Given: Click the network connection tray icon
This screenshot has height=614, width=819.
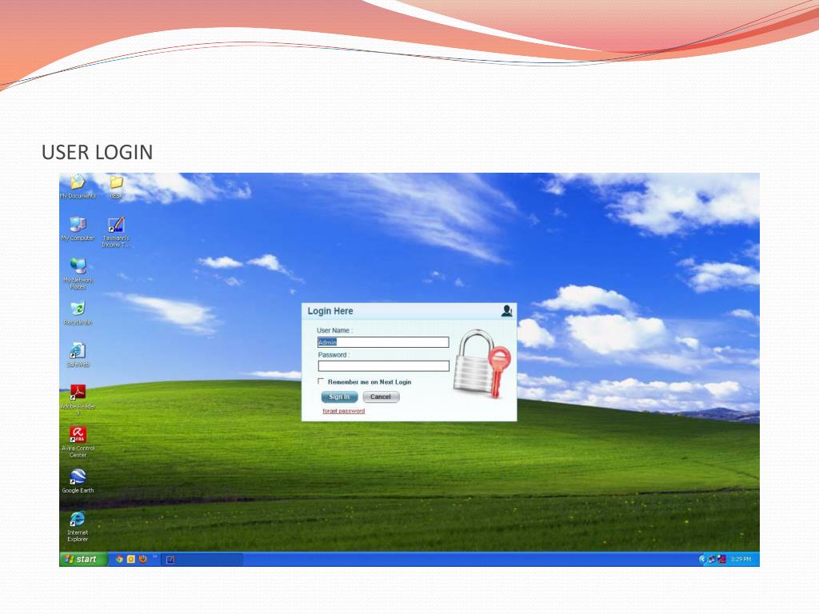Looking at the screenshot, I should (712, 559).
